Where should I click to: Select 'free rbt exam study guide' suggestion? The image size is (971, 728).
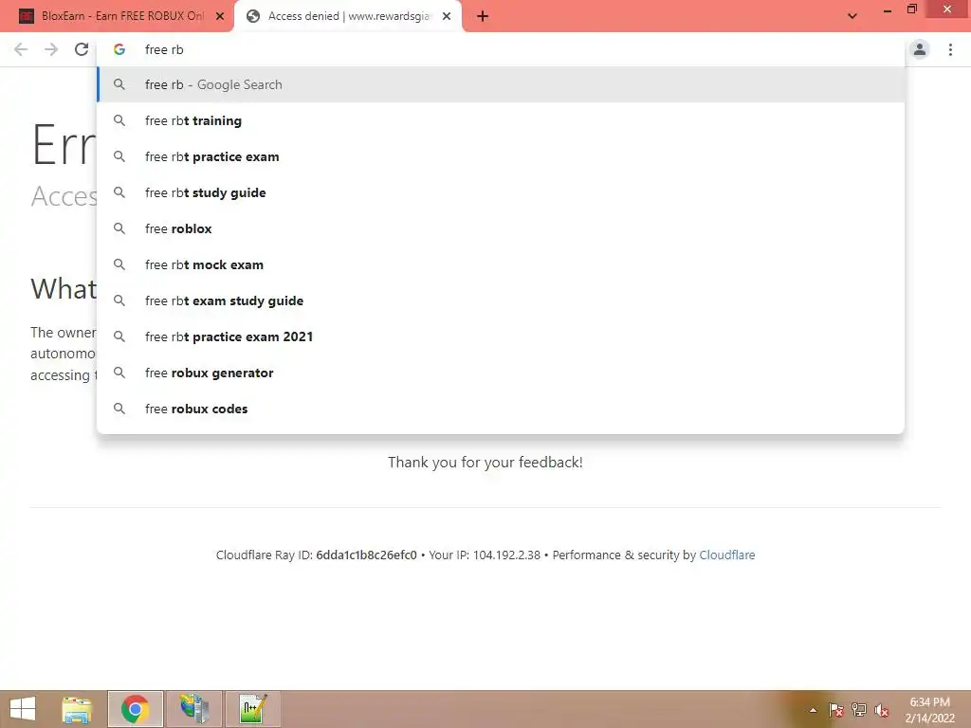[x=501, y=300]
